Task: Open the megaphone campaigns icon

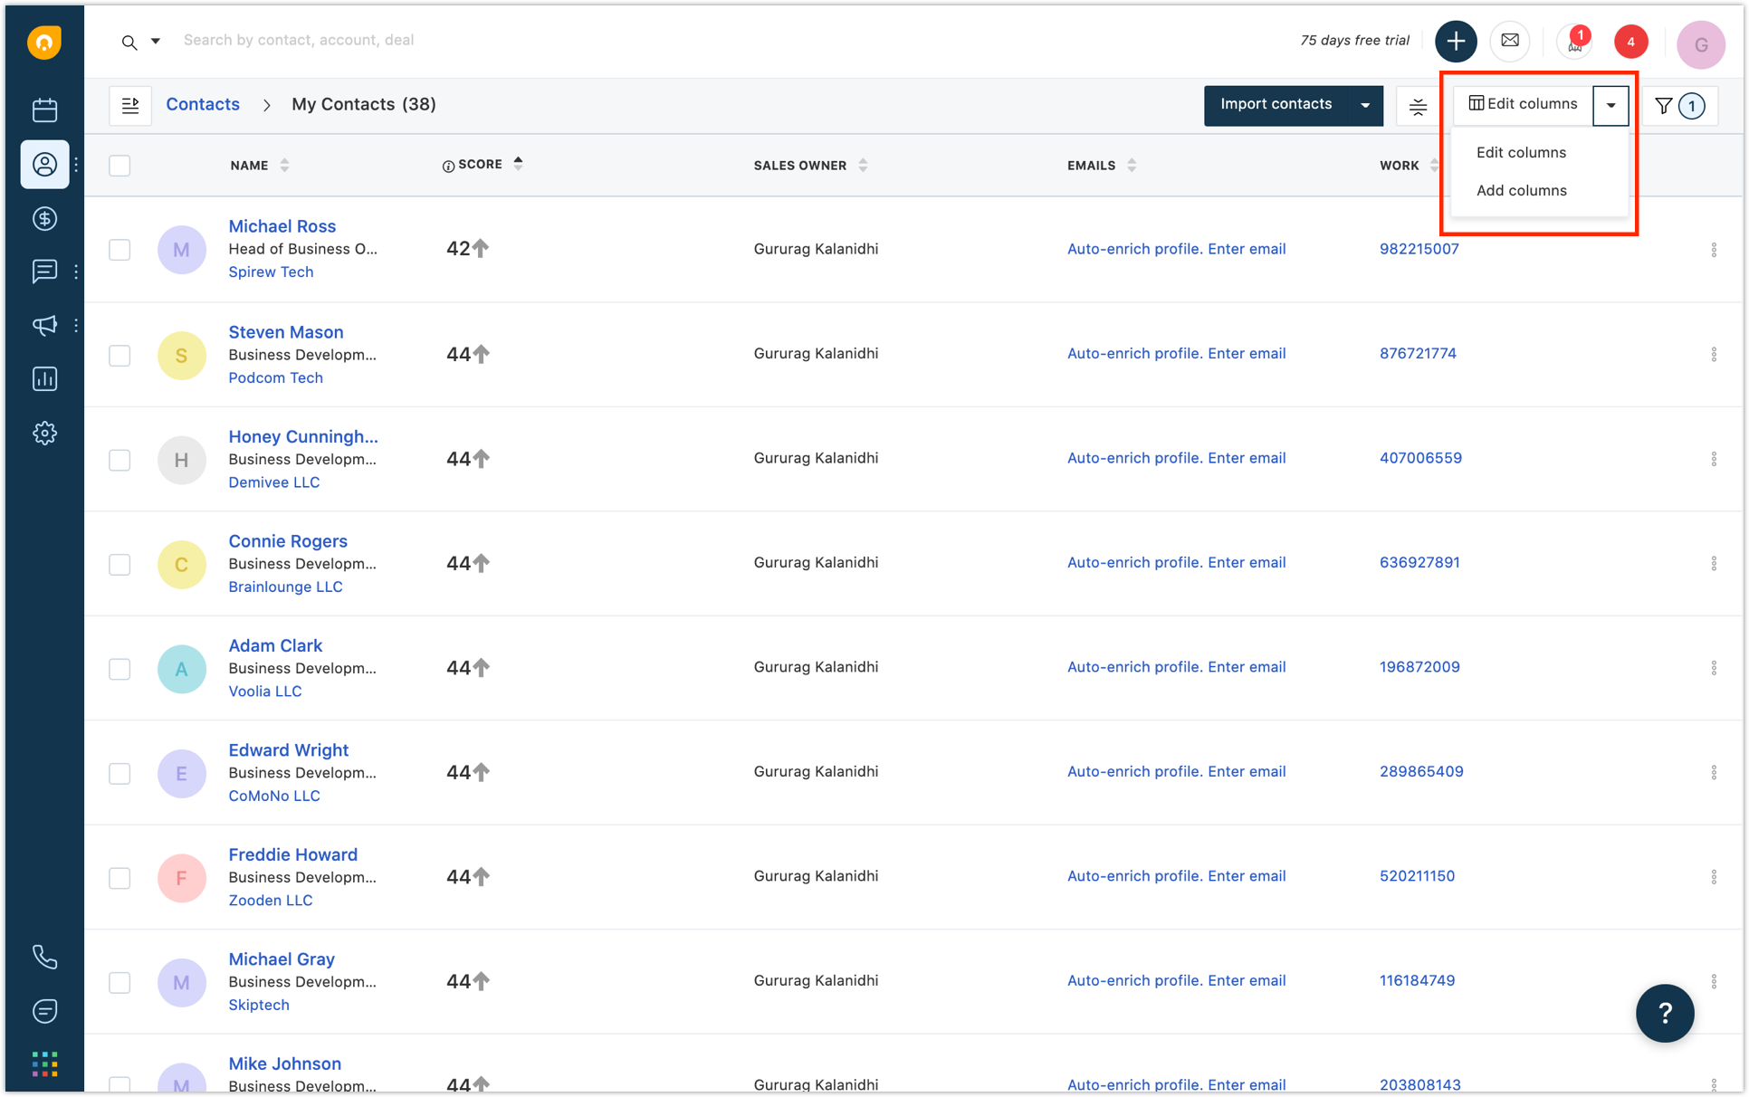Action: pos(44,325)
